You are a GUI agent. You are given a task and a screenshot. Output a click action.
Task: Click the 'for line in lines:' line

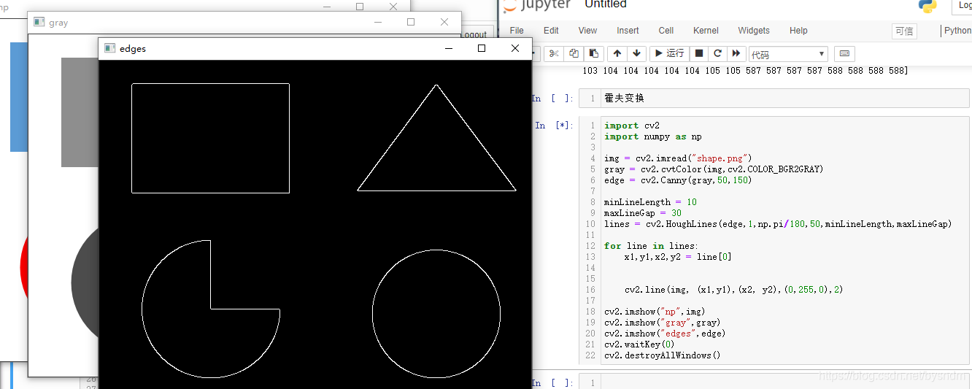pos(651,246)
